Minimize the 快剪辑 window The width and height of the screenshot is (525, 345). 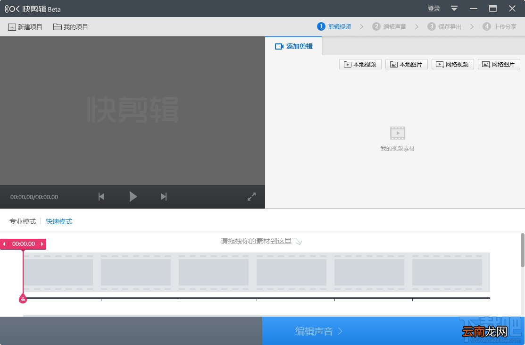[474, 8]
